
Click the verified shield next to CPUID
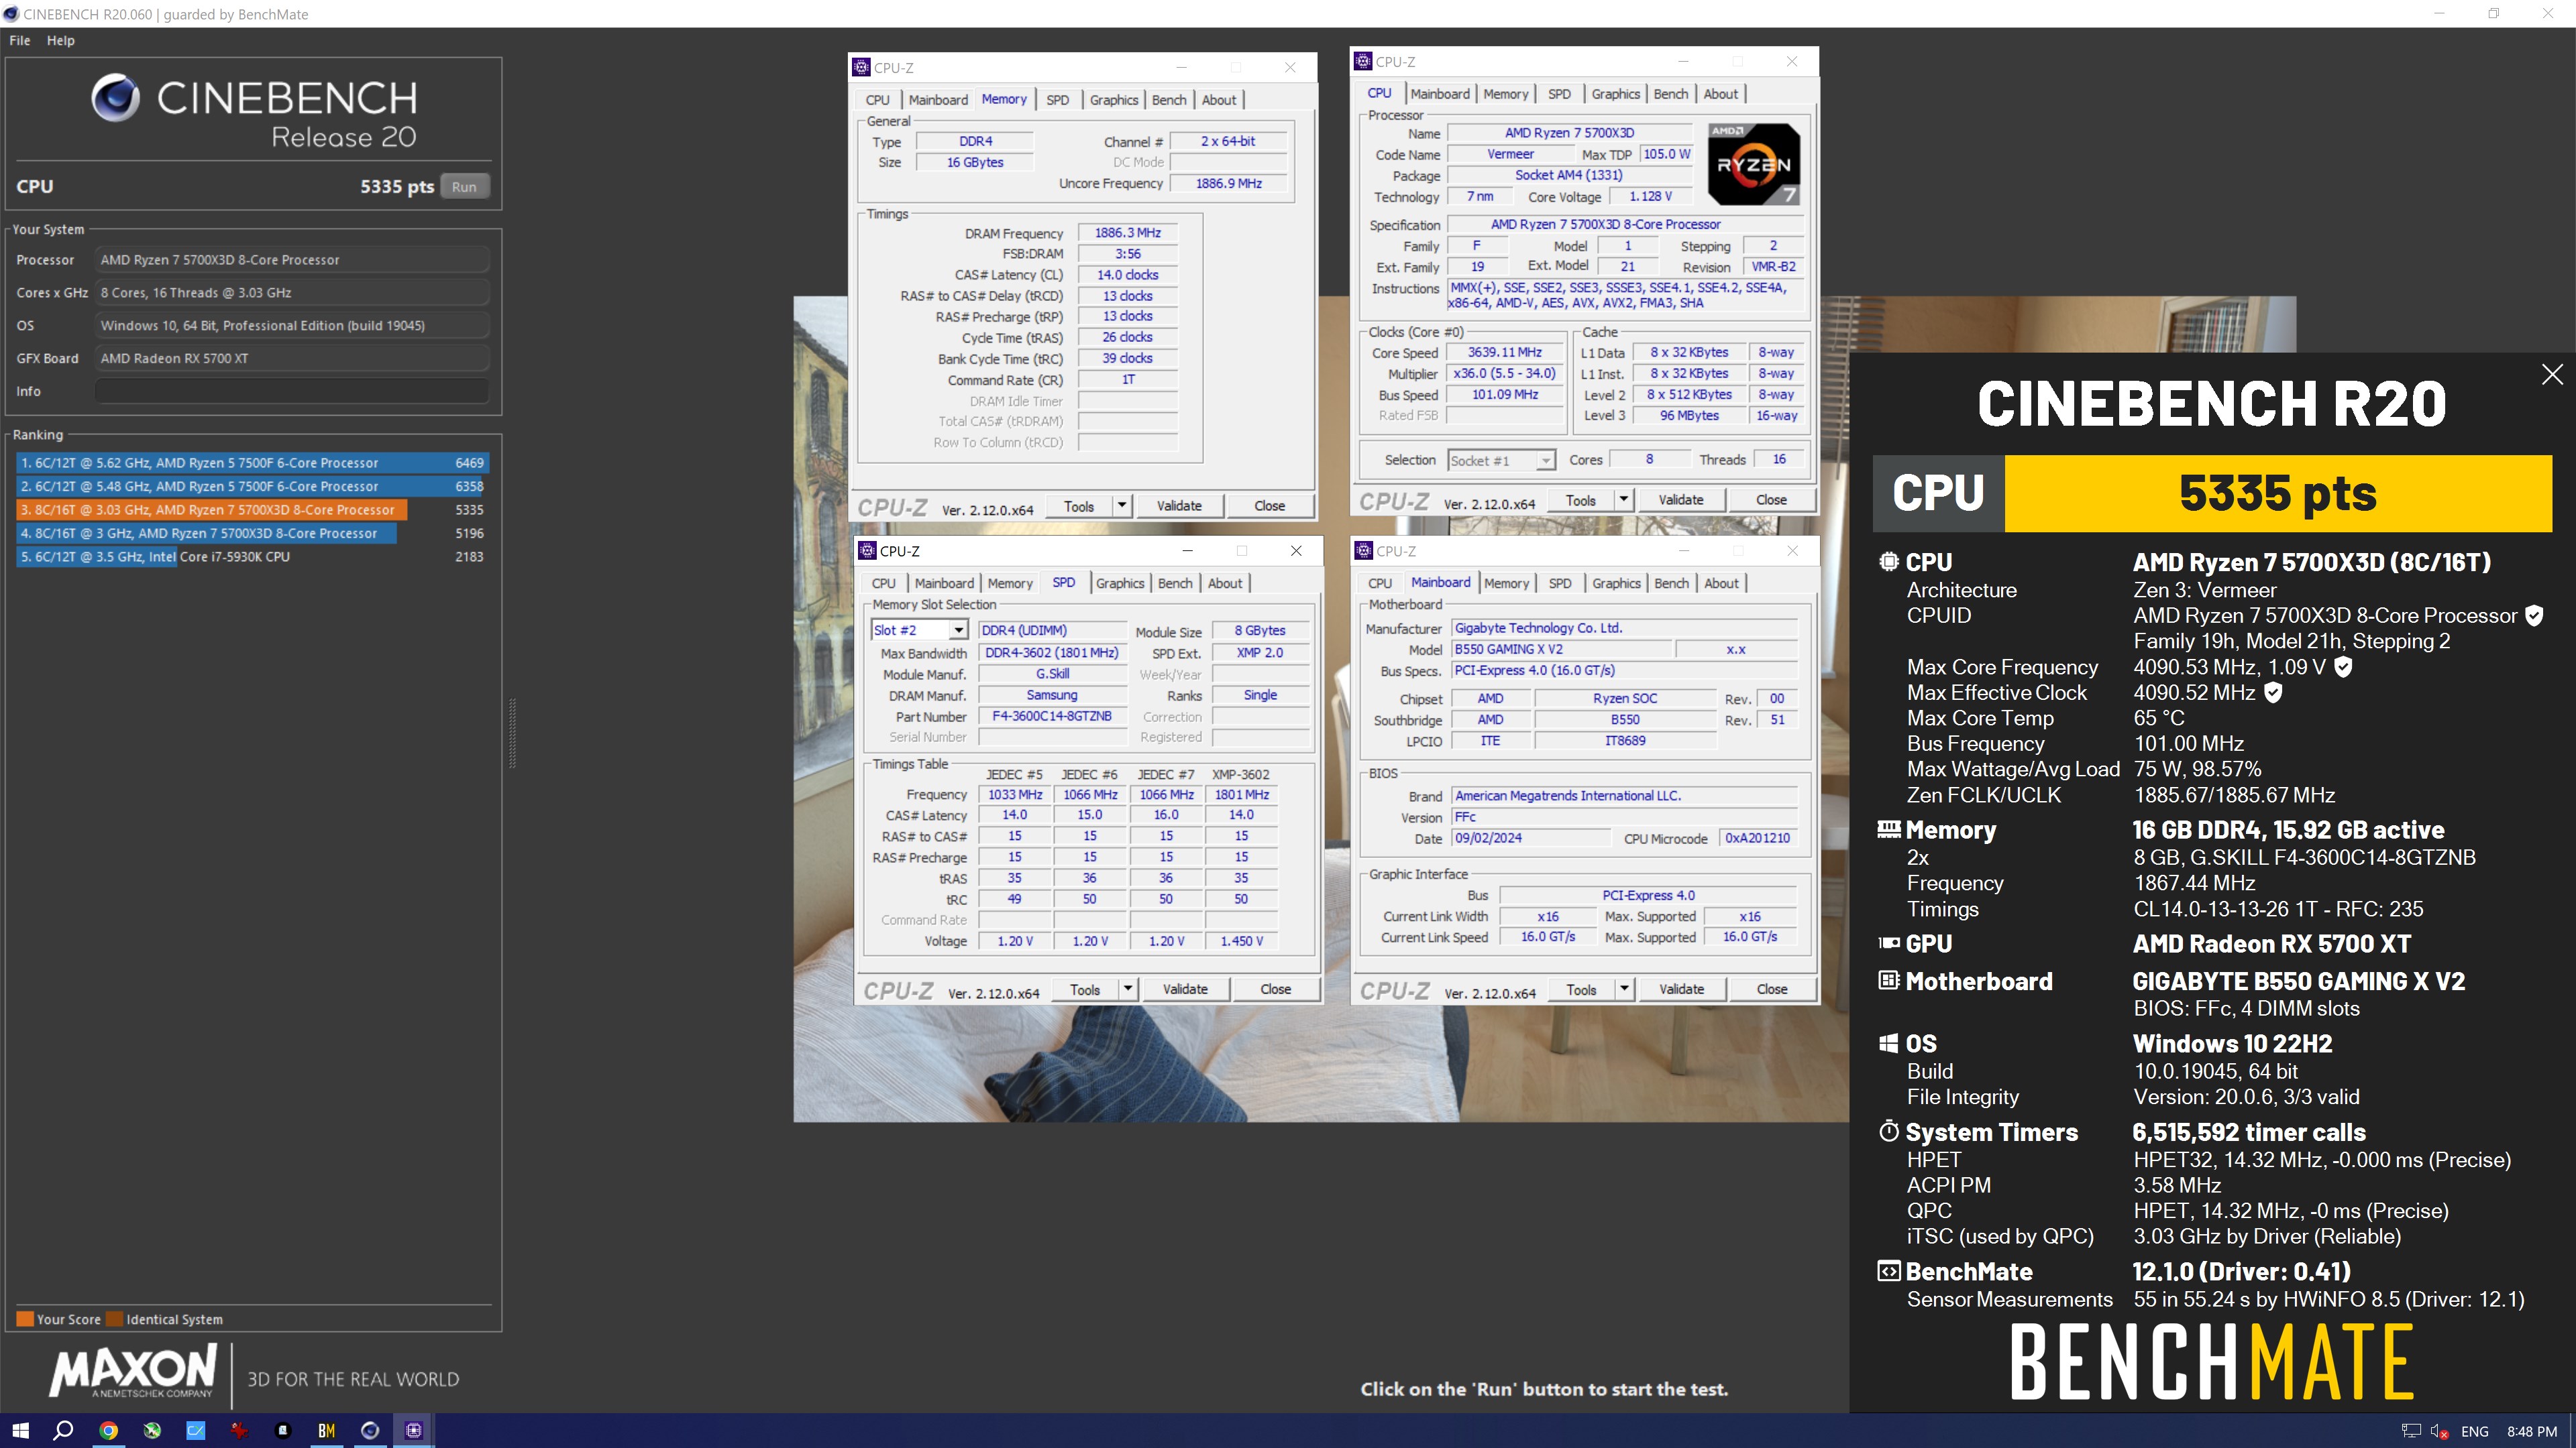(2534, 615)
